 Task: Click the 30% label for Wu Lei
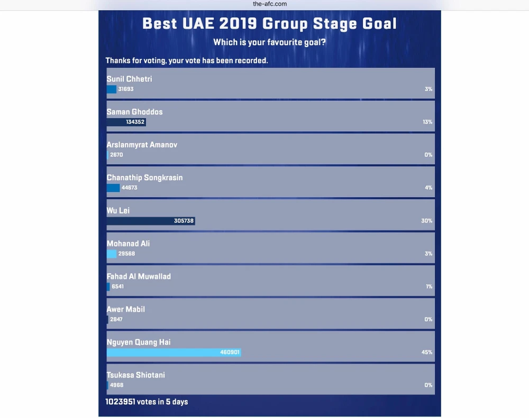pyautogui.click(x=426, y=221)
